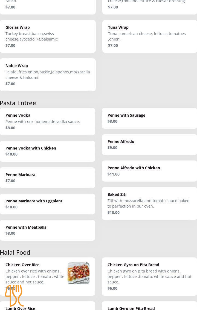The width and height of the screenshot is (197, 310).
Task: Pick Penne Vodka with Chicken item
Action: (48, 151)
